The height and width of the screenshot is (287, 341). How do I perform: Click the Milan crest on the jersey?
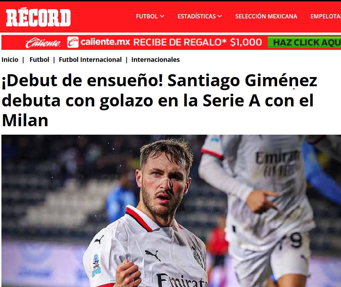[x=198, y=257]
